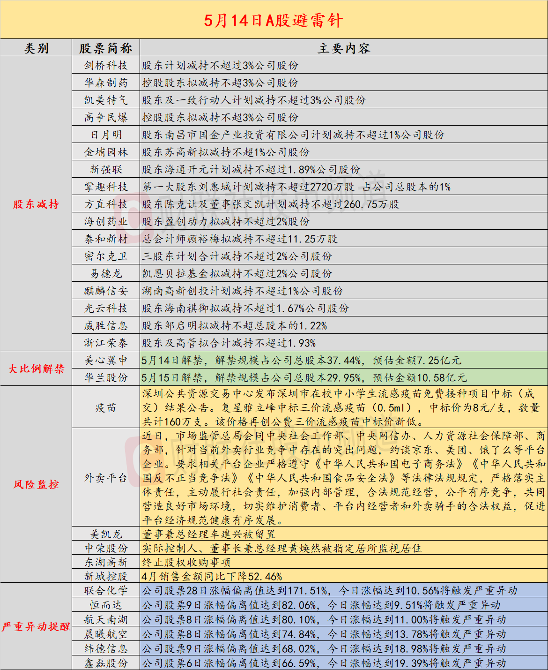Click the 严重异动提醒 category cell

[36, 626]
